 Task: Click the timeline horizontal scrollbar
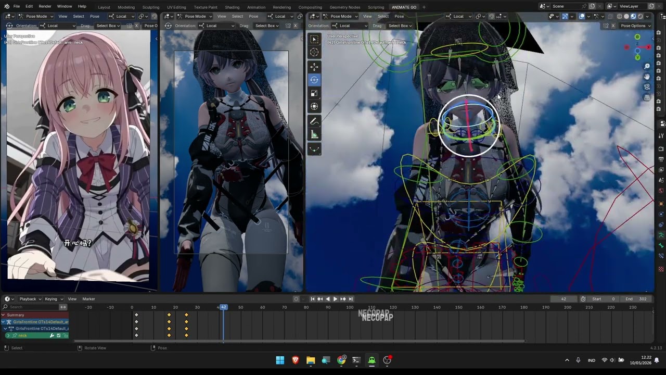click(x=299, y=341)
